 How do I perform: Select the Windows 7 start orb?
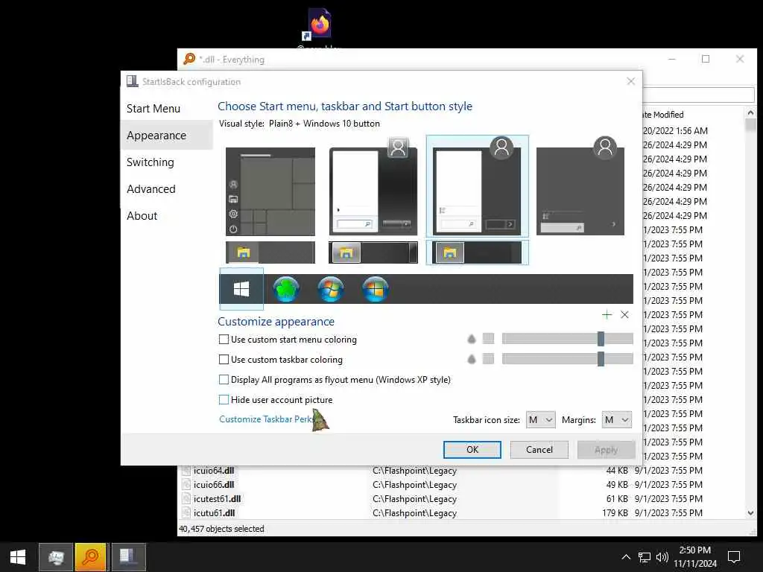tap(331, 289)
